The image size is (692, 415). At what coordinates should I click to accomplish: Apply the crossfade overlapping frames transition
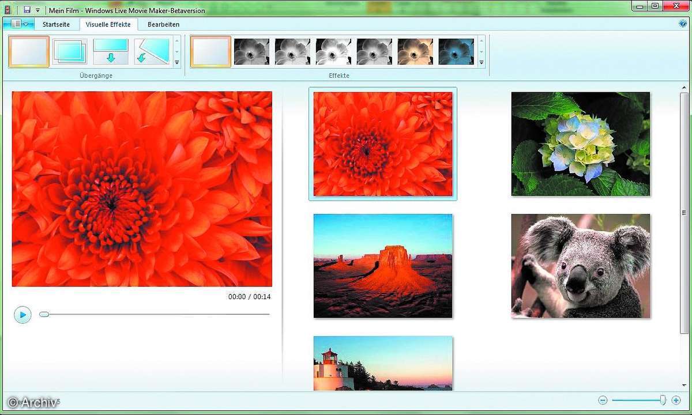[x=70, y=52]
